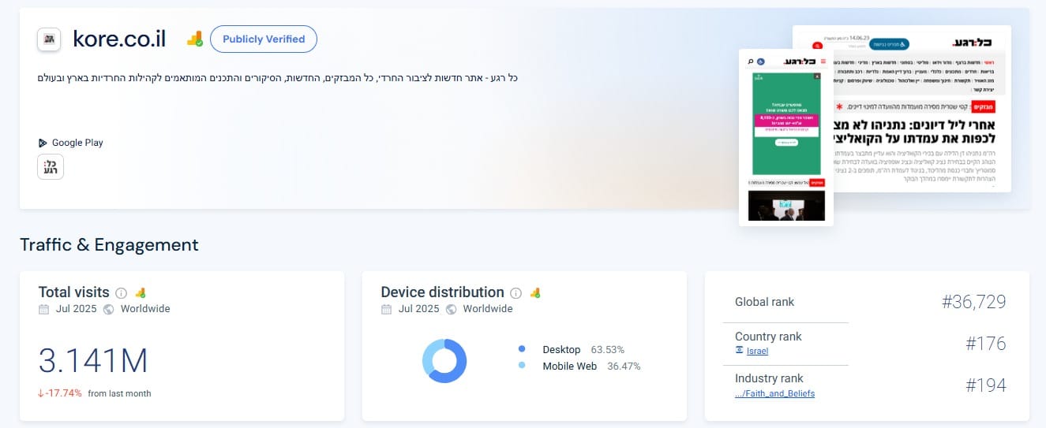Click the Google Play store logo

[43, 143]
